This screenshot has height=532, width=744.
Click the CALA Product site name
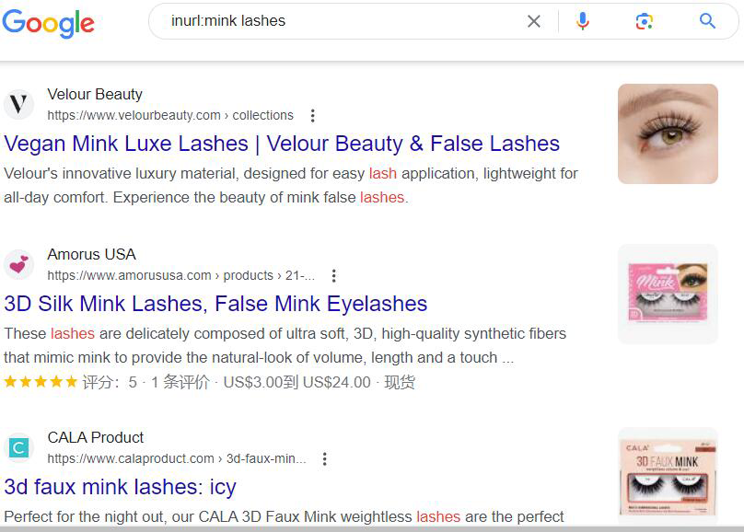click(x=96, y=437)
